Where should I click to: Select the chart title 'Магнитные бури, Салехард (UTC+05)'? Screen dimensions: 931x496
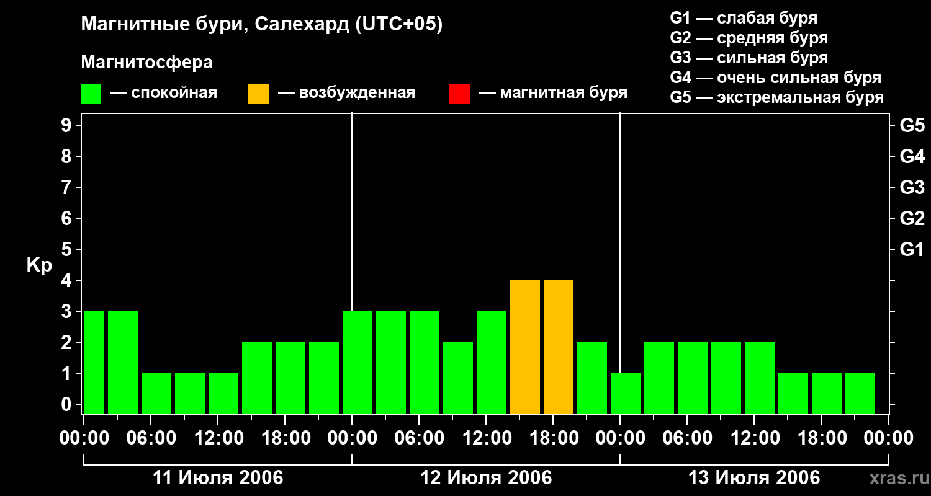(x=261, y=25)
